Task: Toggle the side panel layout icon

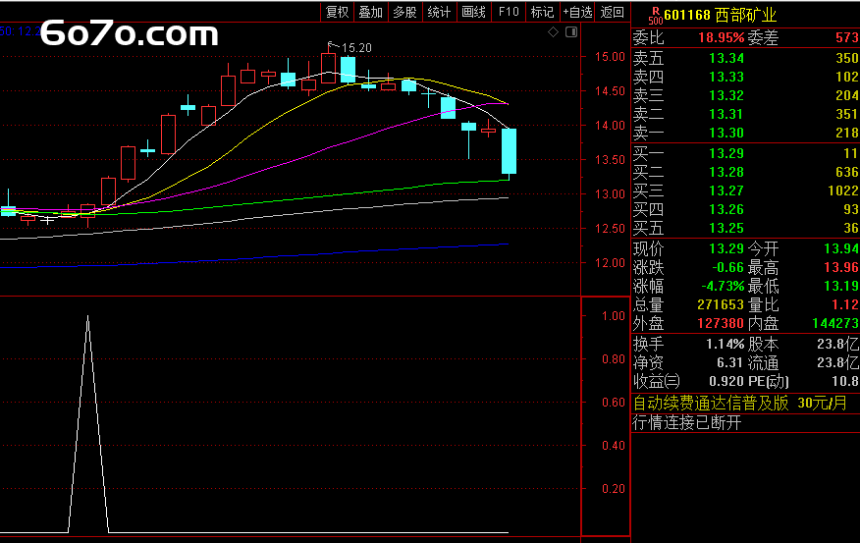Action: pos(571,32)
